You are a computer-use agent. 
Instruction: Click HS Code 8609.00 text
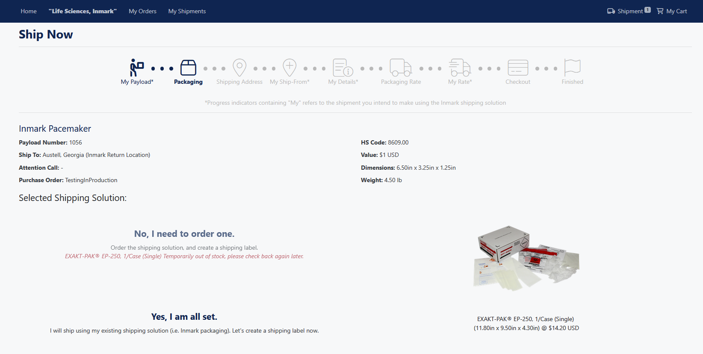(385, 142)
